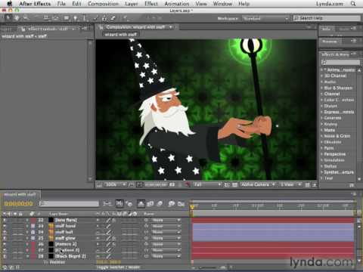Open the Parent dropdown for Pattern 2

(x=166, y=244)
